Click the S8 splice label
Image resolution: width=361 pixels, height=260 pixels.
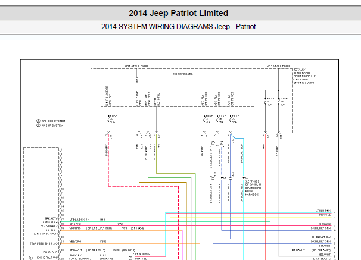tap(225, 178)
